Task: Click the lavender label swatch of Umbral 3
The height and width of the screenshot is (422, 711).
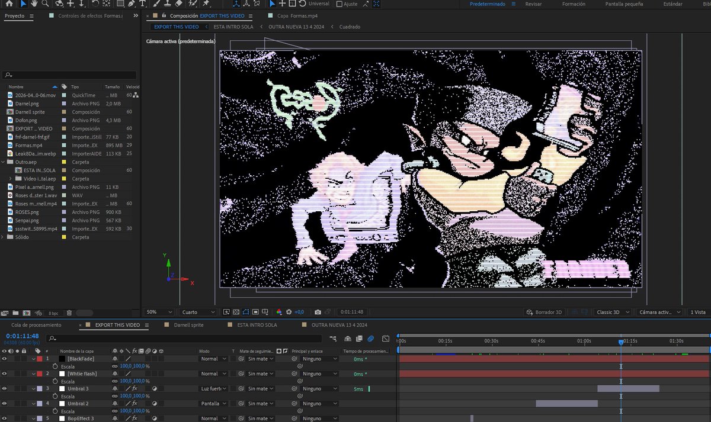Action: (x=40, y=388)
